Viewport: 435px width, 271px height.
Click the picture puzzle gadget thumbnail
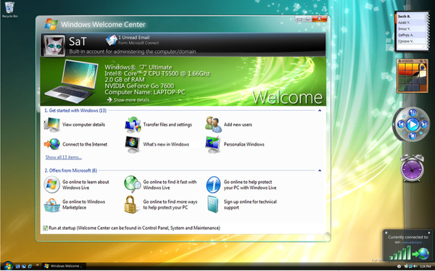pos(413,76)
